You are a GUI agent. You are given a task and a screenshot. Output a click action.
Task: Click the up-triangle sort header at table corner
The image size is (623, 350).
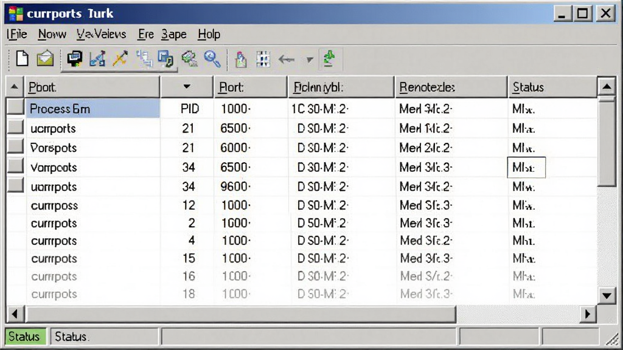pos(15,87)
